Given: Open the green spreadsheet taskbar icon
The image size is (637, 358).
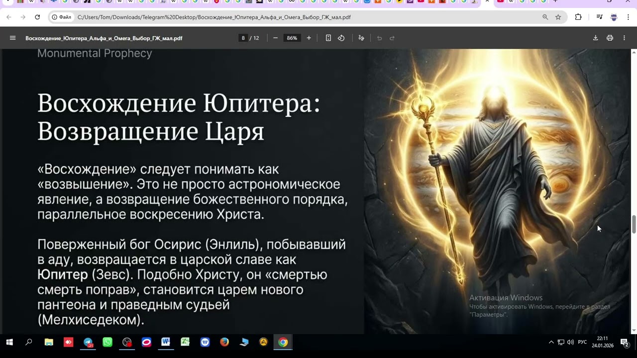Looking at the screenshot, I should 185,342.
